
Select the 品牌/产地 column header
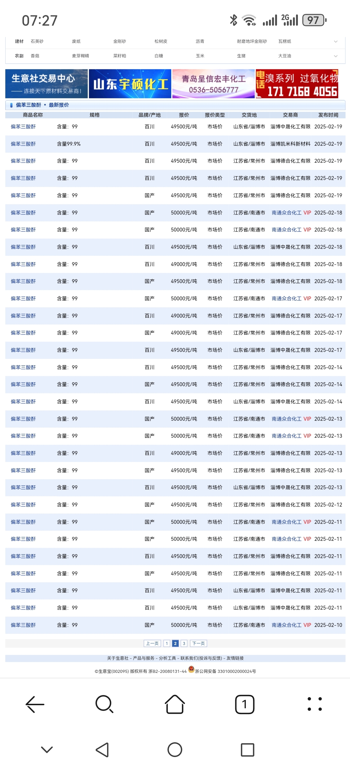pos(150,115)
